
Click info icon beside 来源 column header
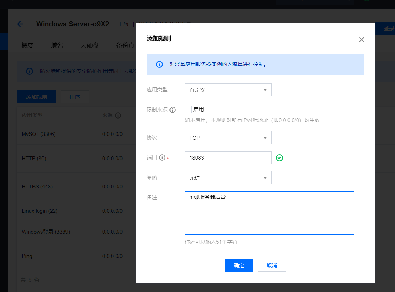point(118,115)
